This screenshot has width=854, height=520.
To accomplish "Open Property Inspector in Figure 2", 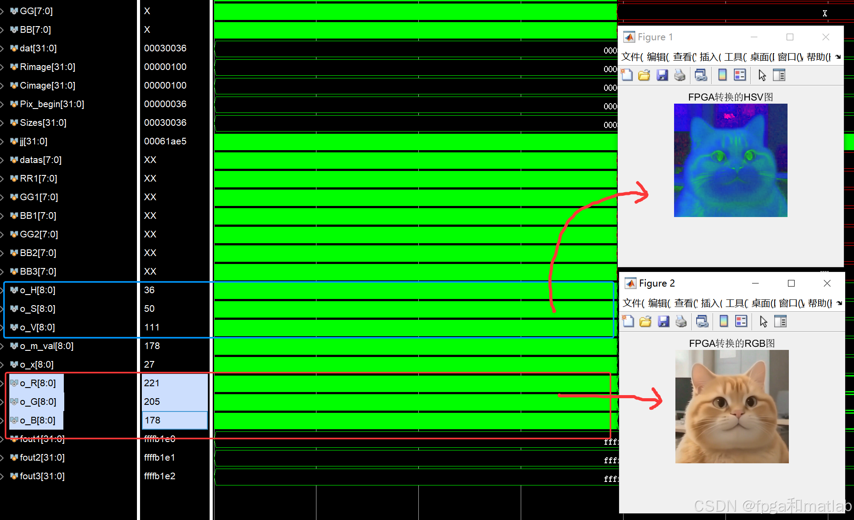I will [x=780, y=322].
